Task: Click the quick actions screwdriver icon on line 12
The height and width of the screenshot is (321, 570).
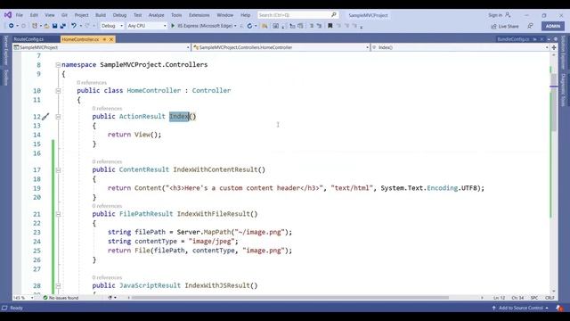Action: pyautogui.click(x=45, y=117)
